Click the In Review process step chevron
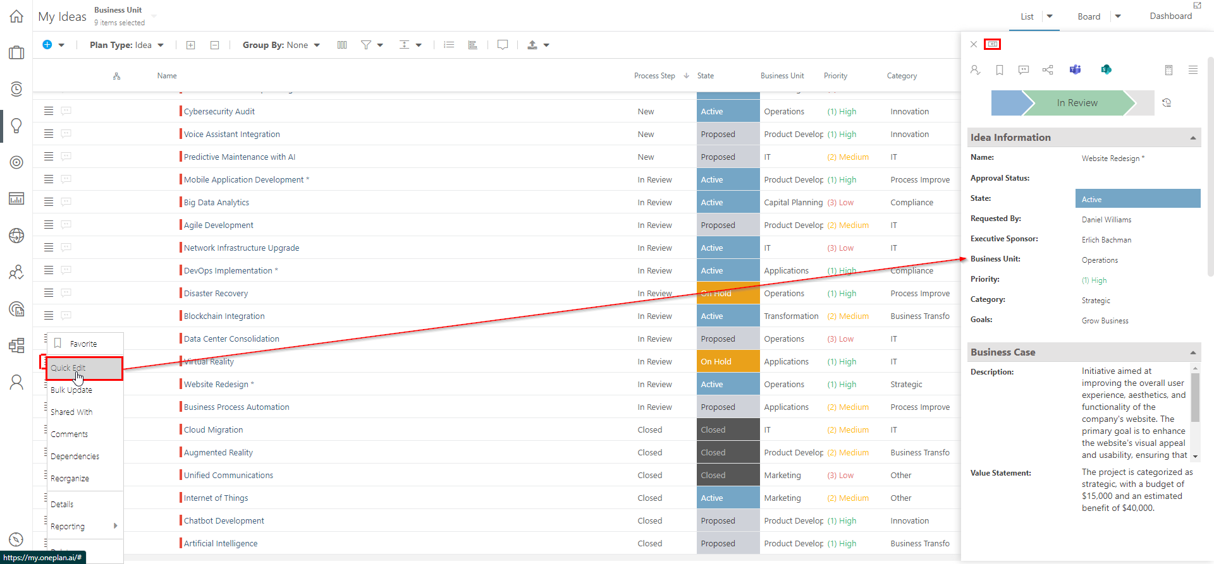This screenshot has width=1214, height=564. (1077, 103)
